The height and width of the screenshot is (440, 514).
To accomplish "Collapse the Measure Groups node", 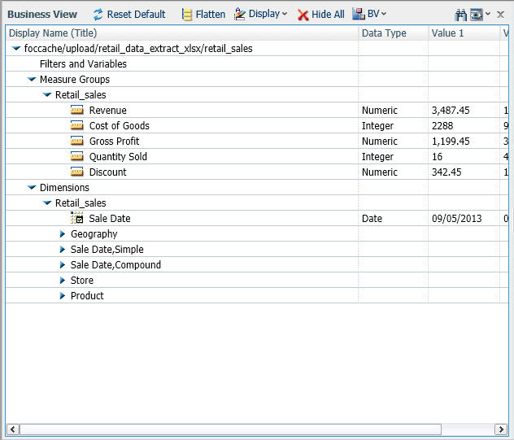I will [32, 80].
